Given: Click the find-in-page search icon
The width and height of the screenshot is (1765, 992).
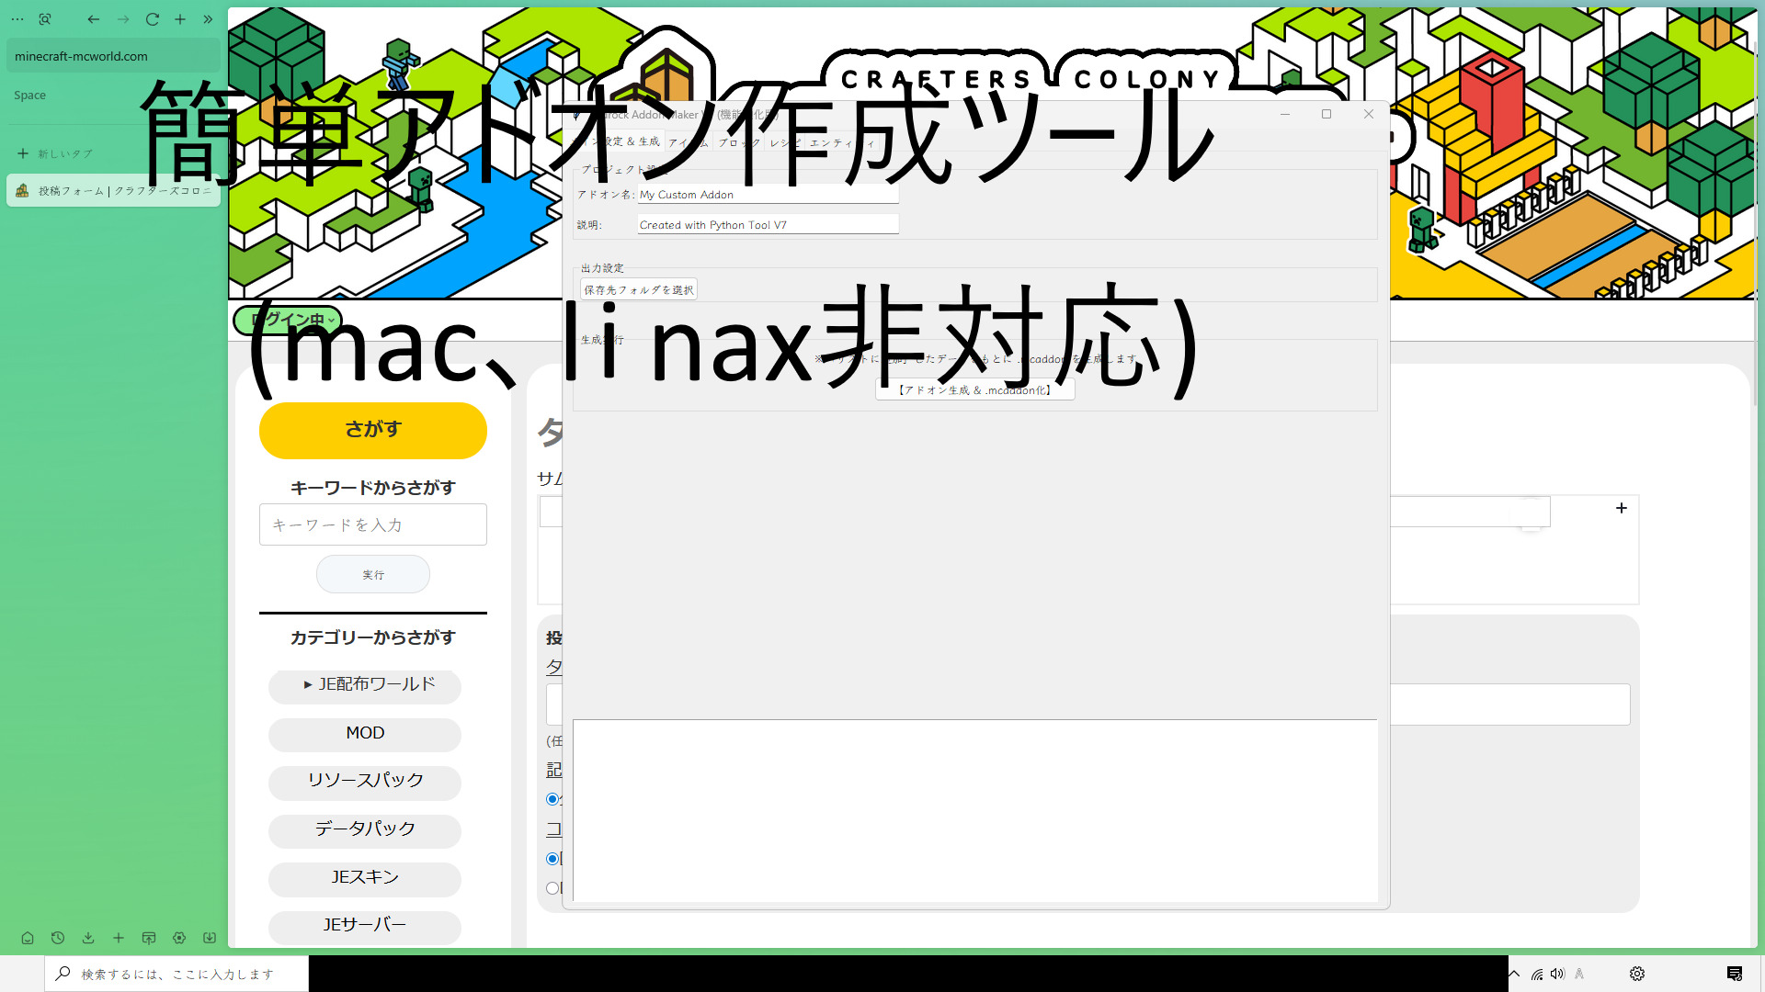Looking at the screenshot, I should click(45, 19).
